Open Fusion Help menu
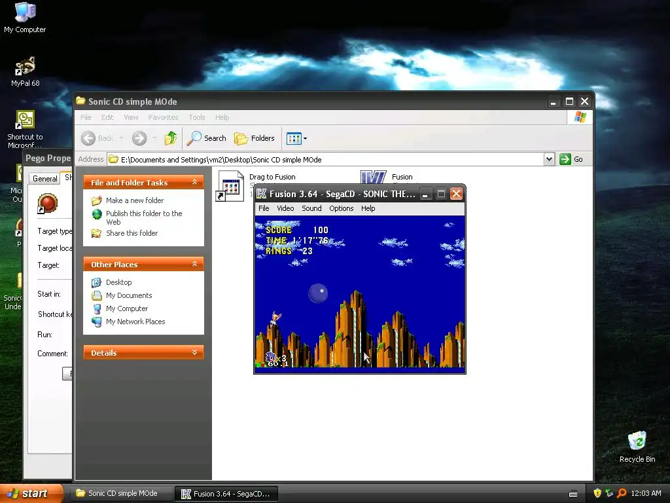Viewport: 670px width, 503px height. 368,208
